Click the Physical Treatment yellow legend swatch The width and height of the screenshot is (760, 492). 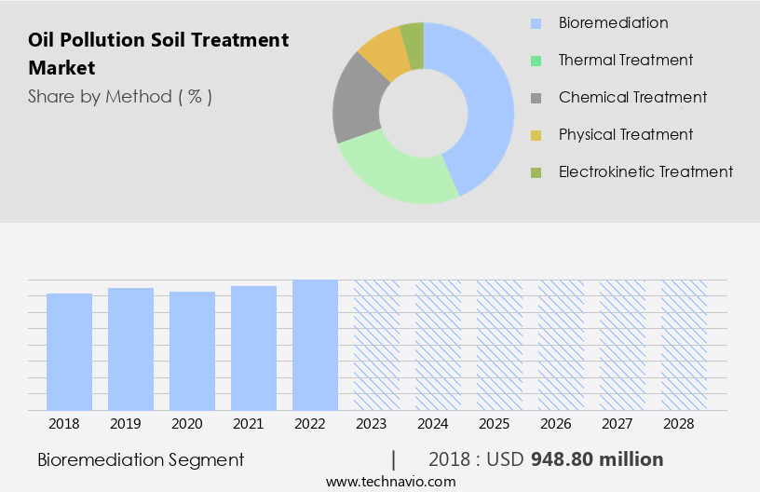[536, 135]
